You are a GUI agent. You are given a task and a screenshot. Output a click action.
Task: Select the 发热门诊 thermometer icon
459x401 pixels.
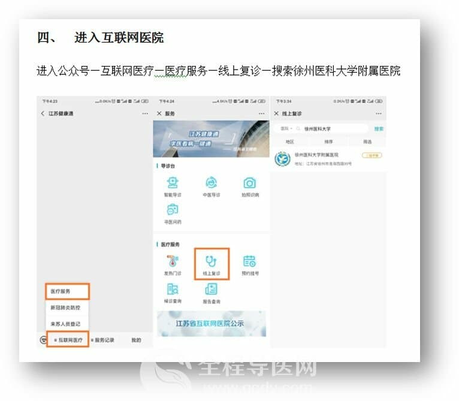[173, 262]
